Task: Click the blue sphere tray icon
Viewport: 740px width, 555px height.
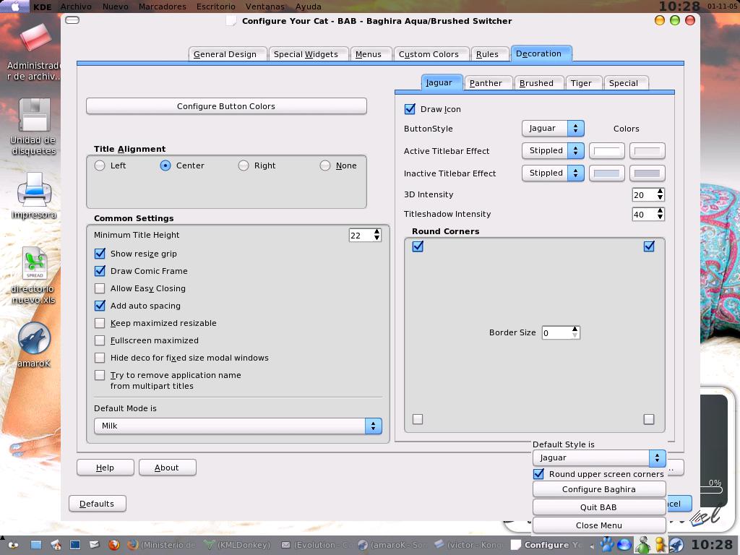Action: (624, 545)
